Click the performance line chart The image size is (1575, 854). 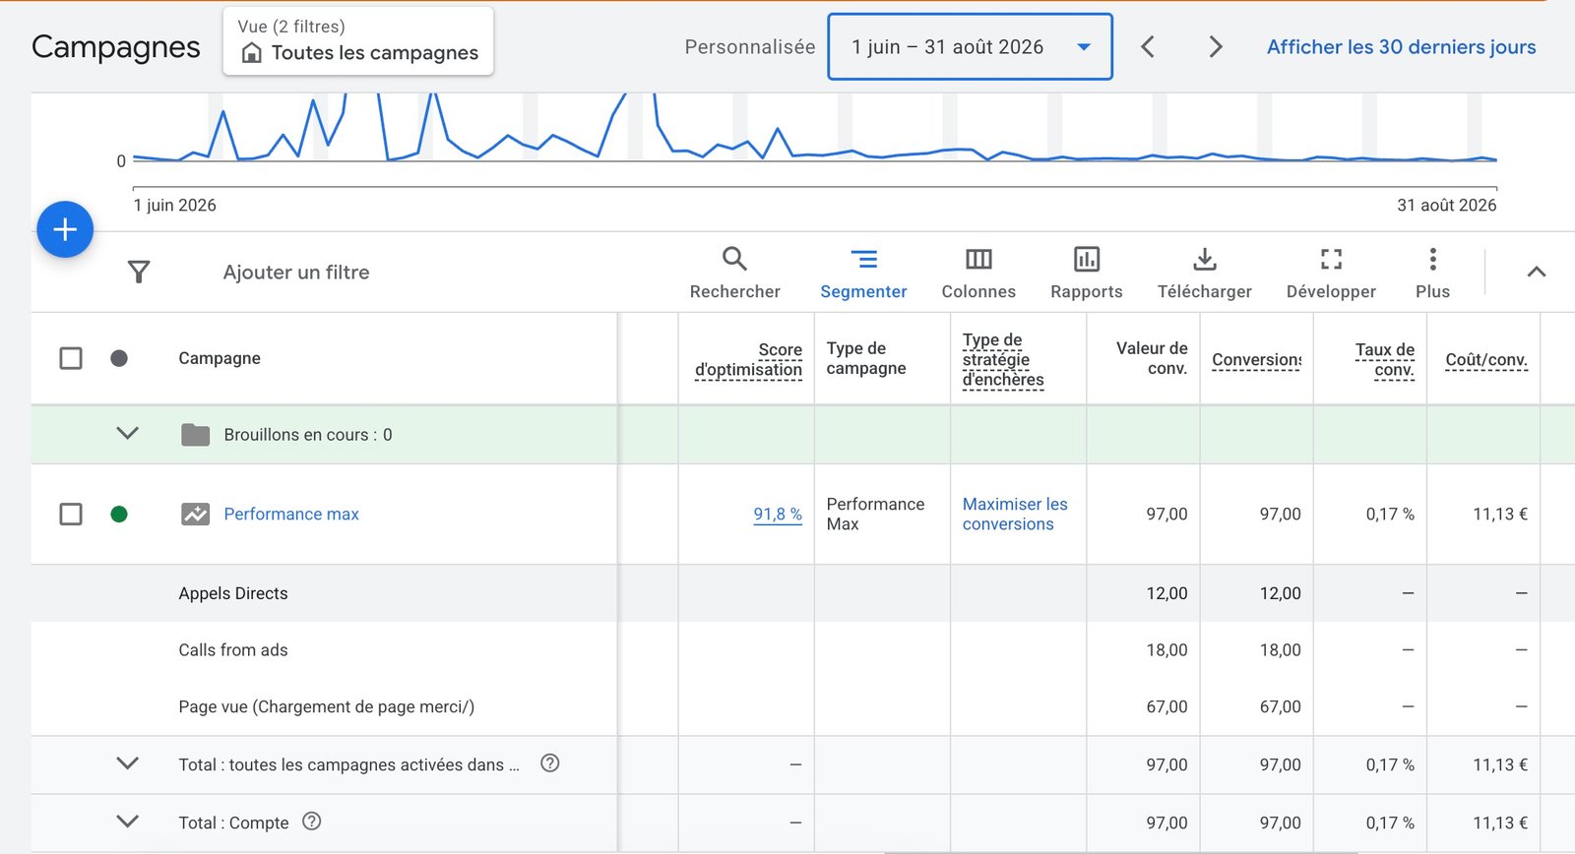(815, 128)
